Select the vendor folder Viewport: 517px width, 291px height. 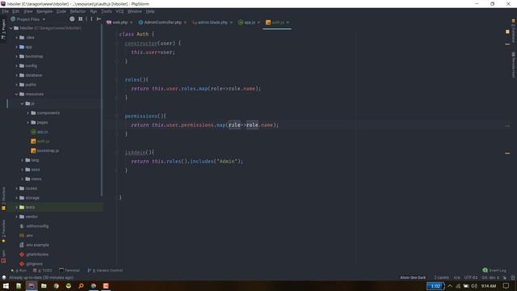pyautogui.click(x=28, y=217)
